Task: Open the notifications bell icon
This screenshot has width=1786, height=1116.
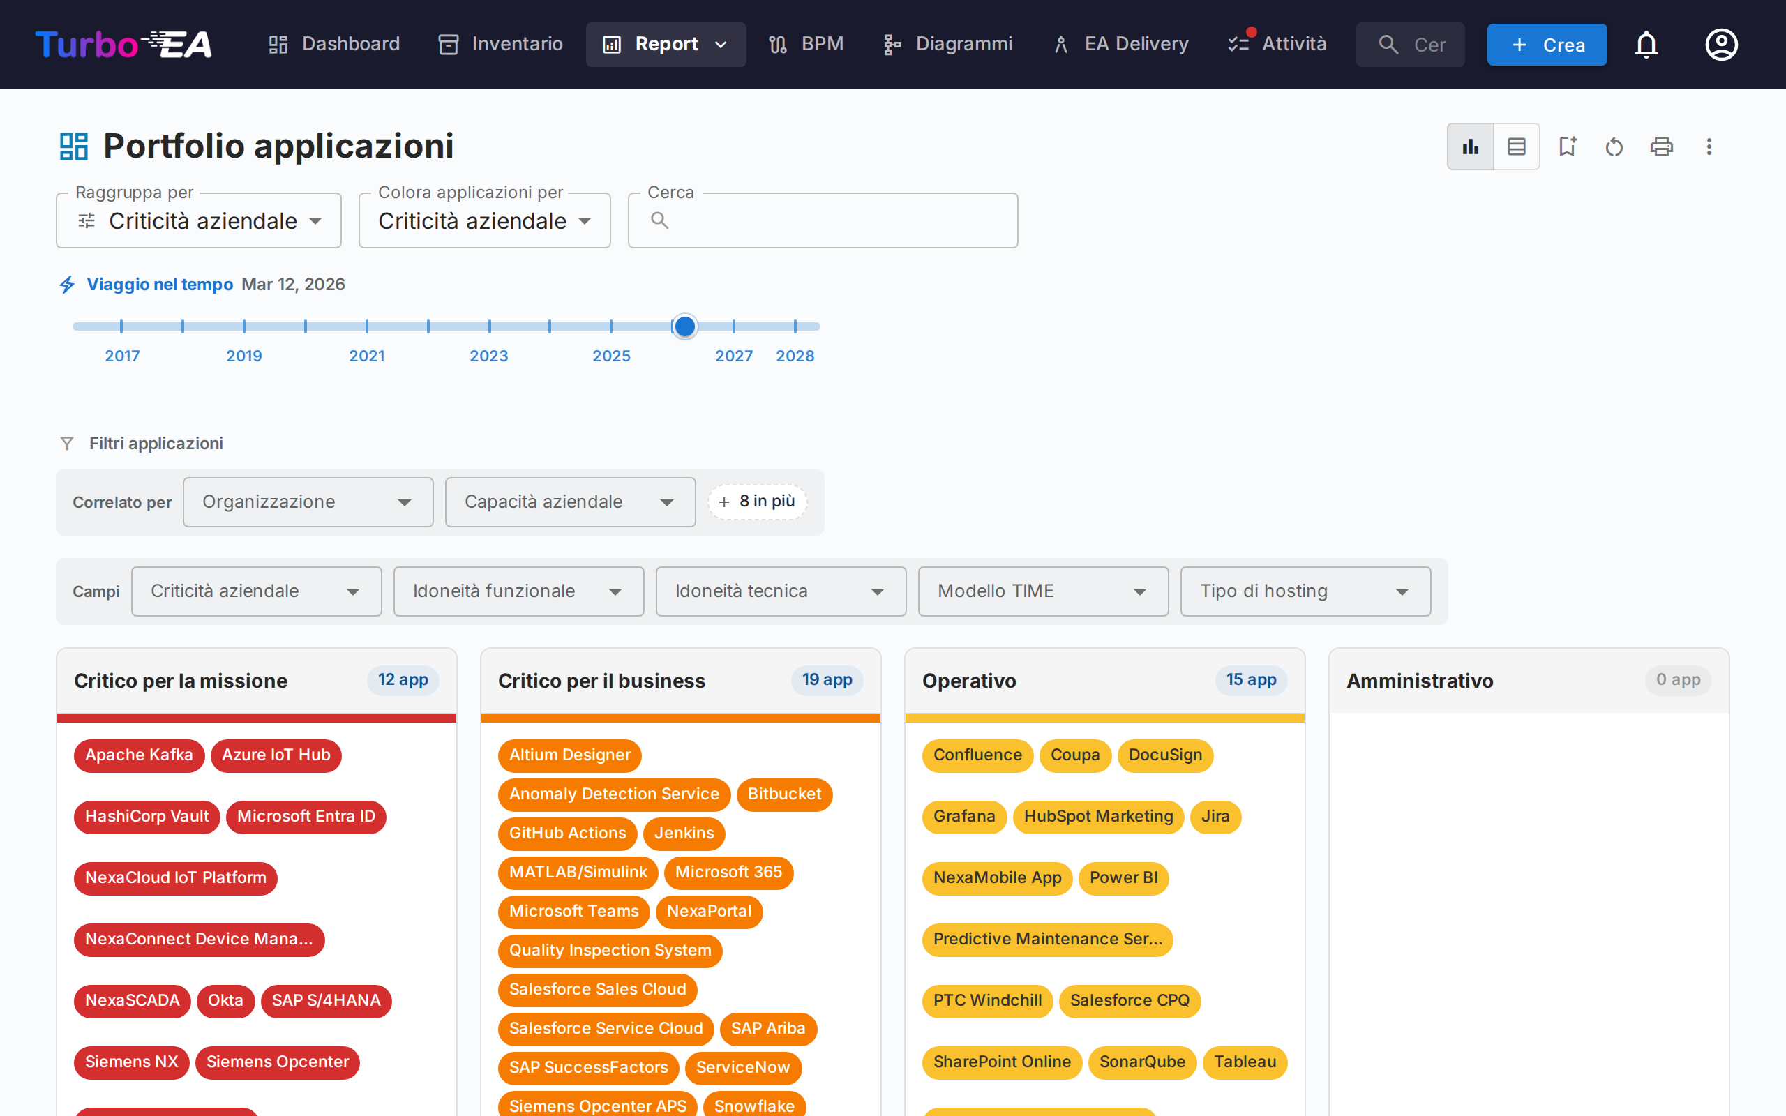Action: pos(1646,44)
